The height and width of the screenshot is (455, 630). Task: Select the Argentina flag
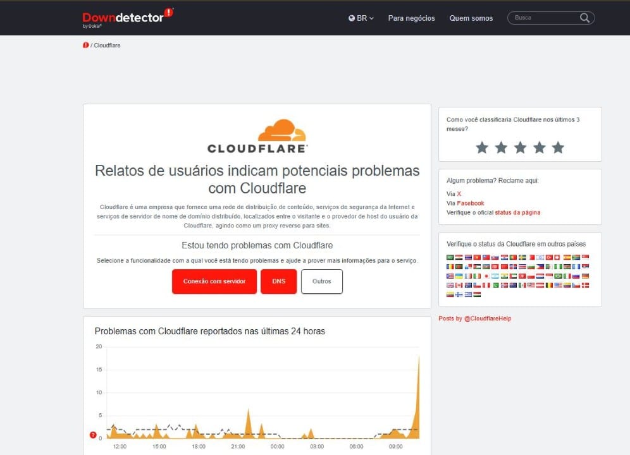(495, 276)
